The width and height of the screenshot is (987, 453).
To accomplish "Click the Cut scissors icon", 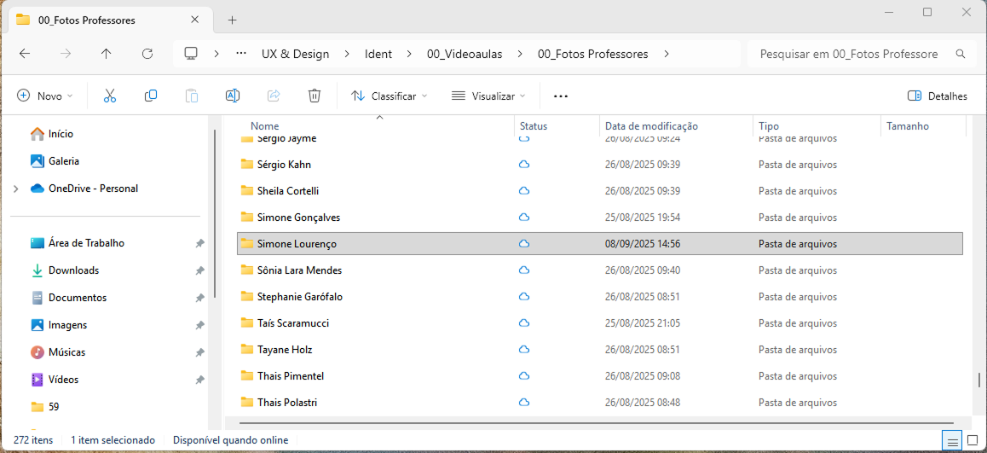I will tap(109, 96).
